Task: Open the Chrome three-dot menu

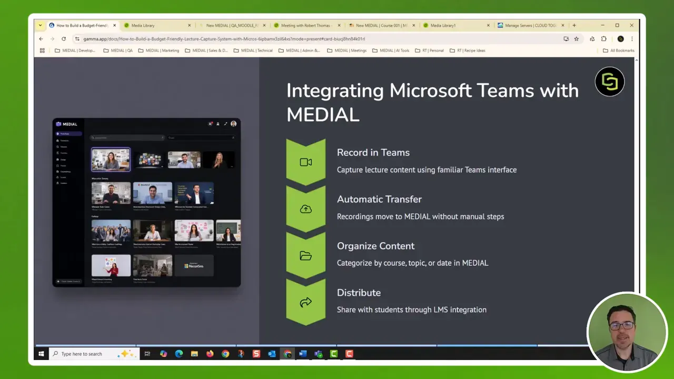Action: click(x=632, y=39)
